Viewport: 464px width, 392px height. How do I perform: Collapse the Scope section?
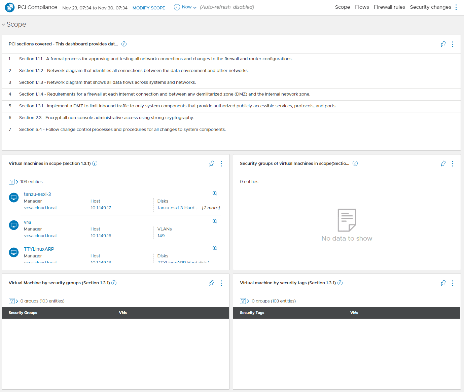point(3,25)
